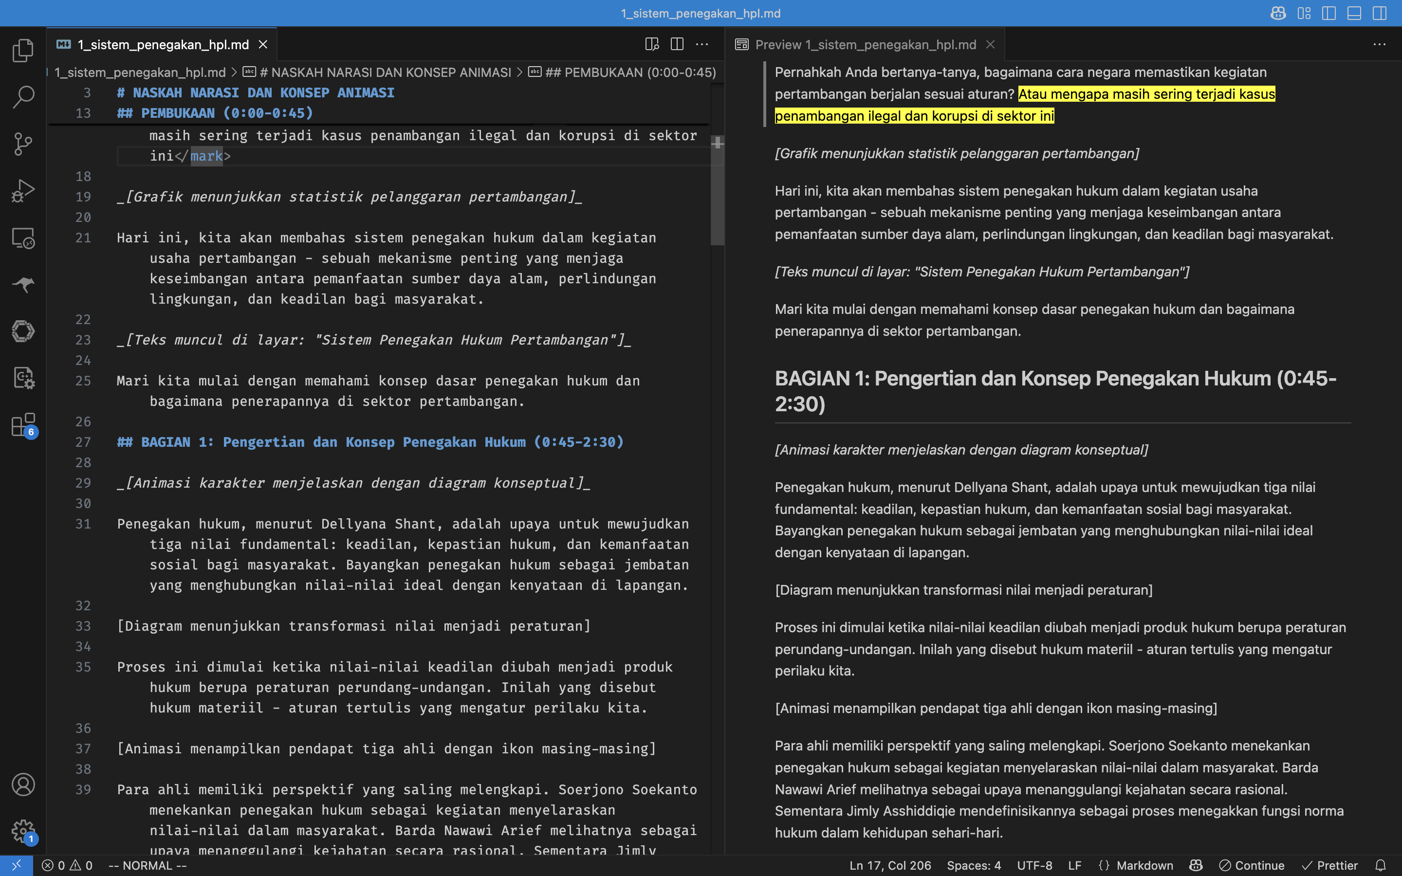This screenshot has width=1402, height=876.
Task: Open Extensions view with badge 6
Action: (23, 425)
